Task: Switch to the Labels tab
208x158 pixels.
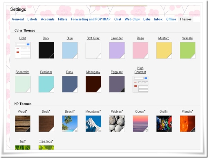Action: (x=32, y=19)
